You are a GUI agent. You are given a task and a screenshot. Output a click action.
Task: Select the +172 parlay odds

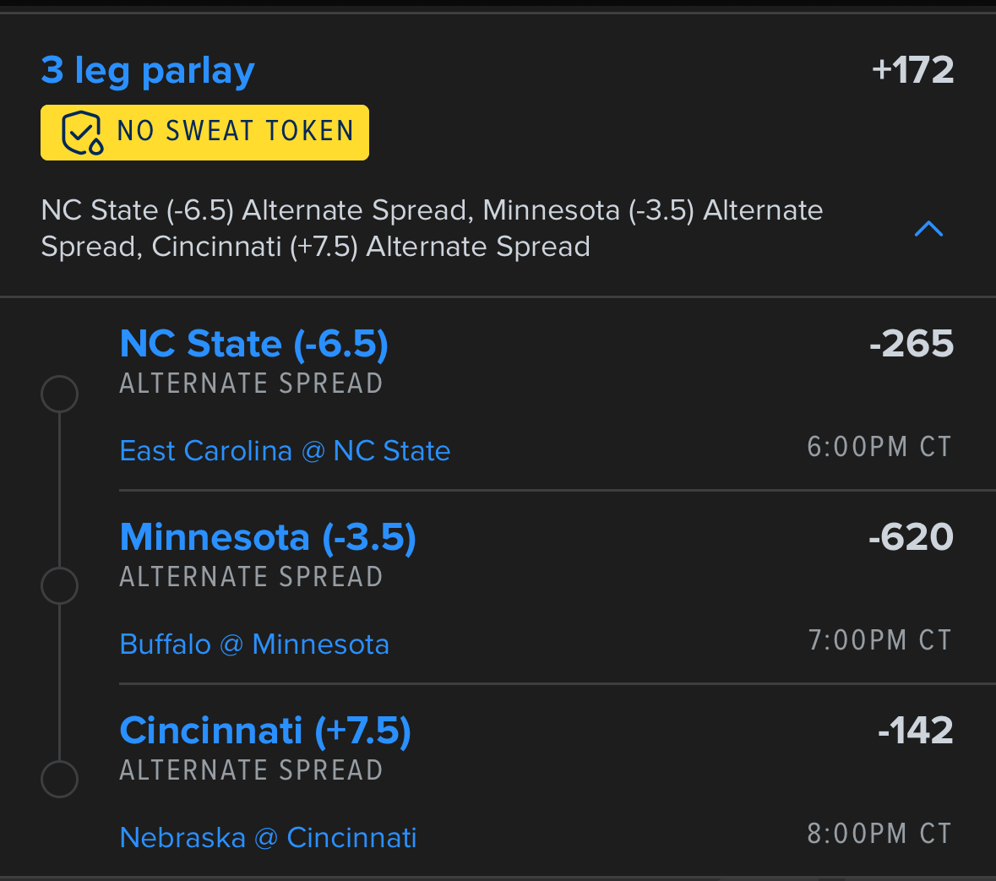tap(912, 70)
